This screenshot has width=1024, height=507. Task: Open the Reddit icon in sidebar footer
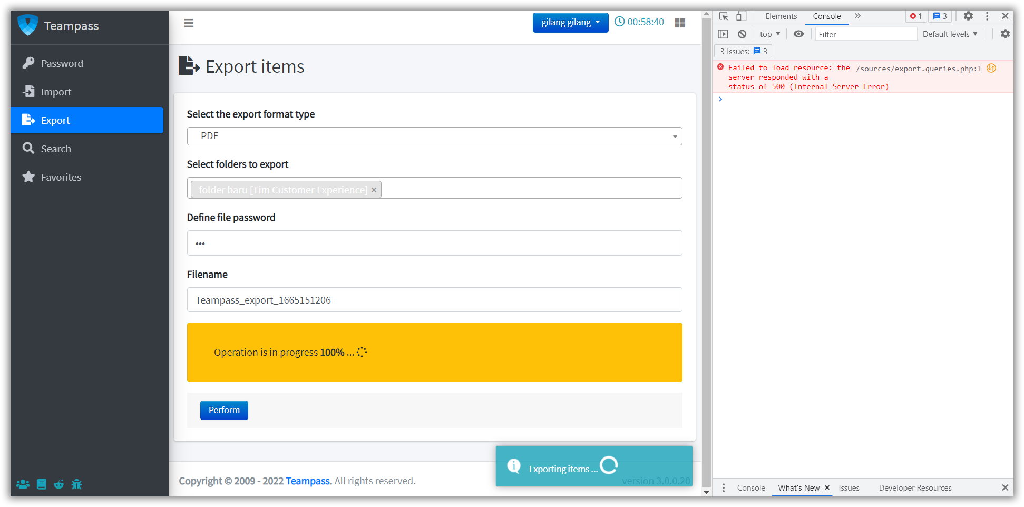click(59, 484)
